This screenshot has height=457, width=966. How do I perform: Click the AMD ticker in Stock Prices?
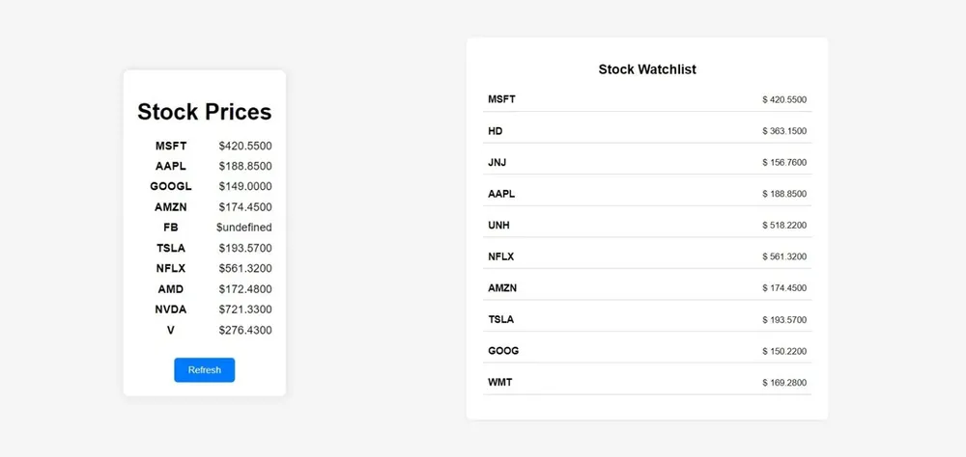(x=171, y=289)
